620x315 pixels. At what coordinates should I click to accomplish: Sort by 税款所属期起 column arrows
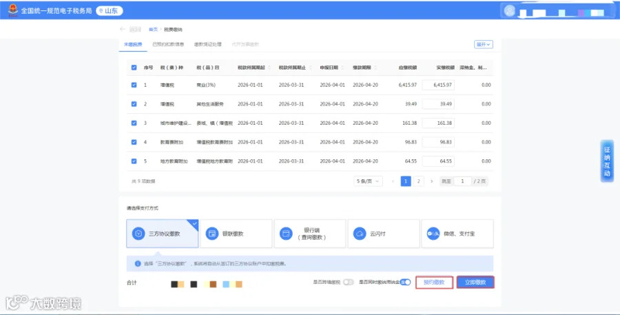click(x=269, y=68)
